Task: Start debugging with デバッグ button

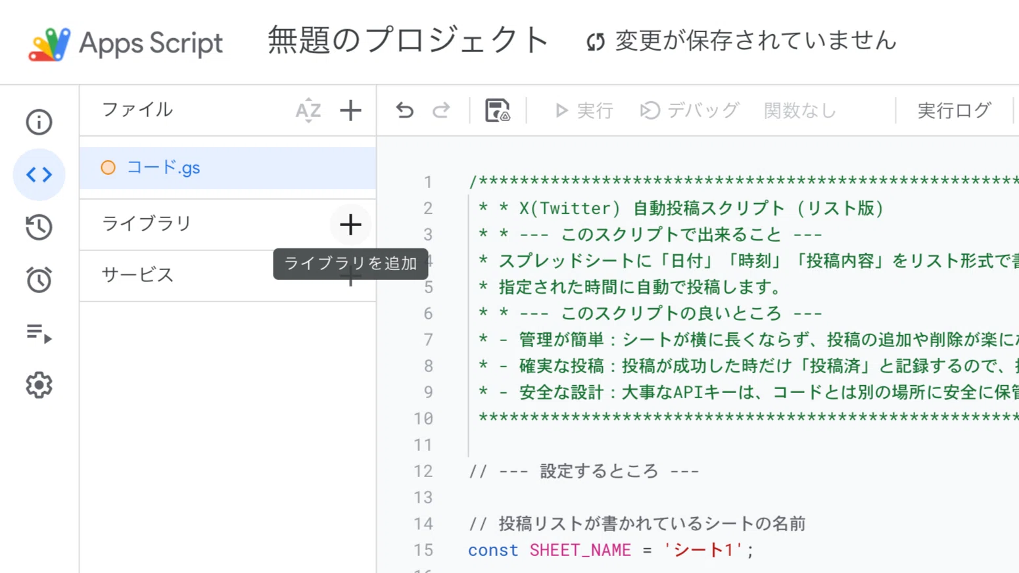Action: pos(690,110)
